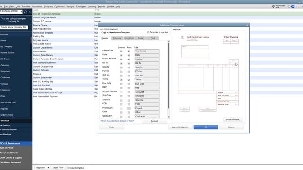303x170 pixels.
Task: Click the Discovery Hub lightbulb icon
Action: (273, 6)
